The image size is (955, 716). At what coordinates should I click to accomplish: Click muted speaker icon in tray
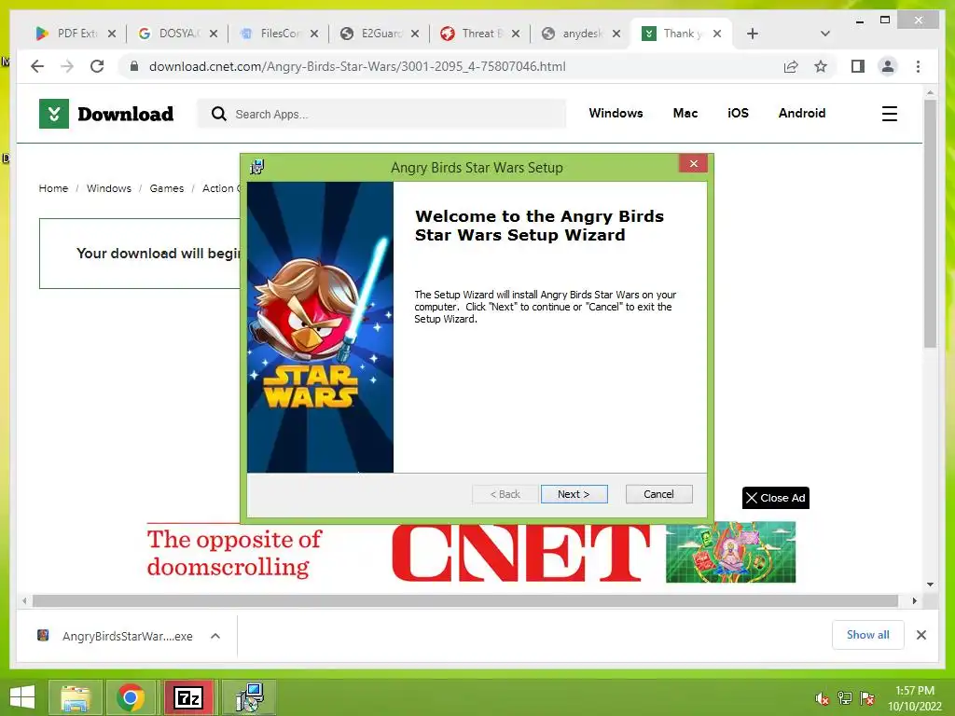pos(822,698)
